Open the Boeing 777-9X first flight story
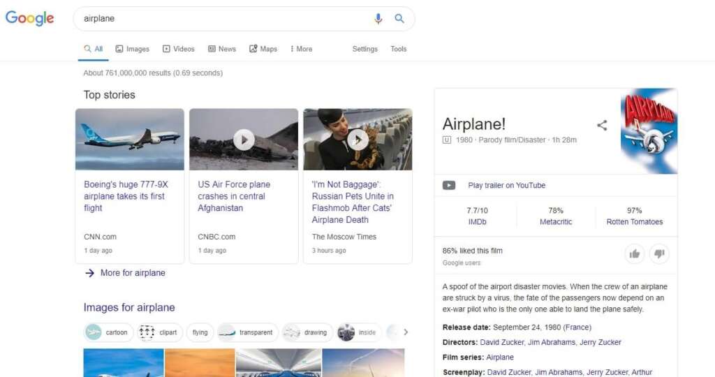The width and height of the screenshot is (715, 377). tap(126, 196)
